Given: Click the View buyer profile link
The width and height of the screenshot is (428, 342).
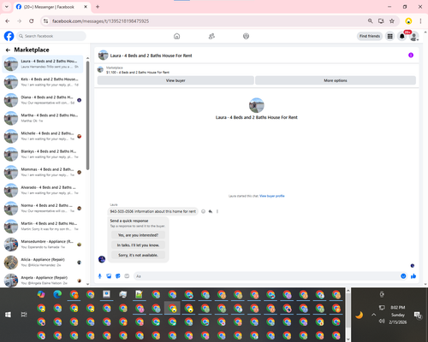Looking at the screenshot, I should coord(272,196).
